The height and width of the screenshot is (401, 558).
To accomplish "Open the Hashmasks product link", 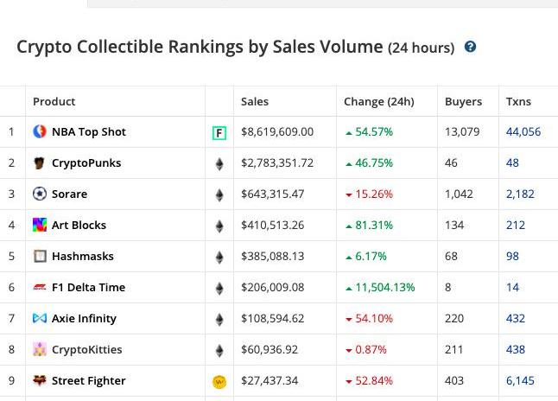I will pyautogui.click(x=82, y=257).
